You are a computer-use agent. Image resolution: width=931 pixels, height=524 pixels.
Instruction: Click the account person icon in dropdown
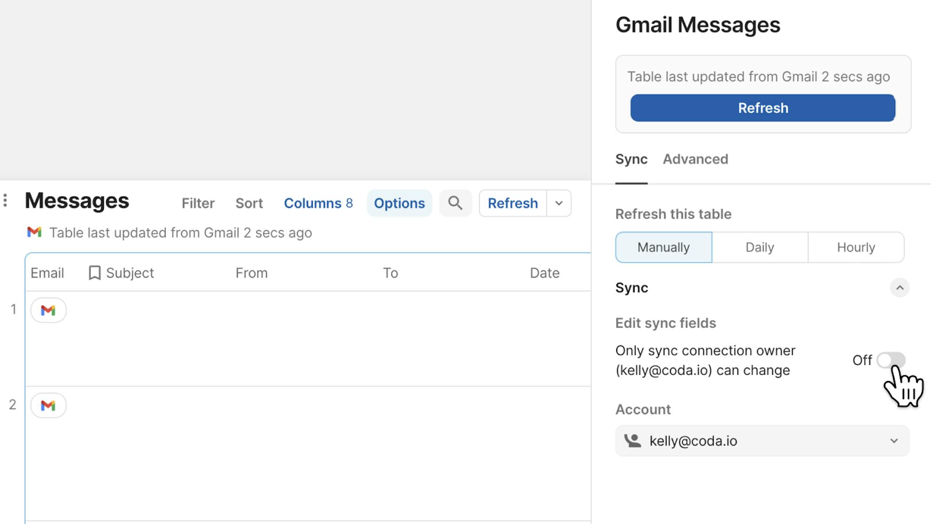click(x=633, y=441)
